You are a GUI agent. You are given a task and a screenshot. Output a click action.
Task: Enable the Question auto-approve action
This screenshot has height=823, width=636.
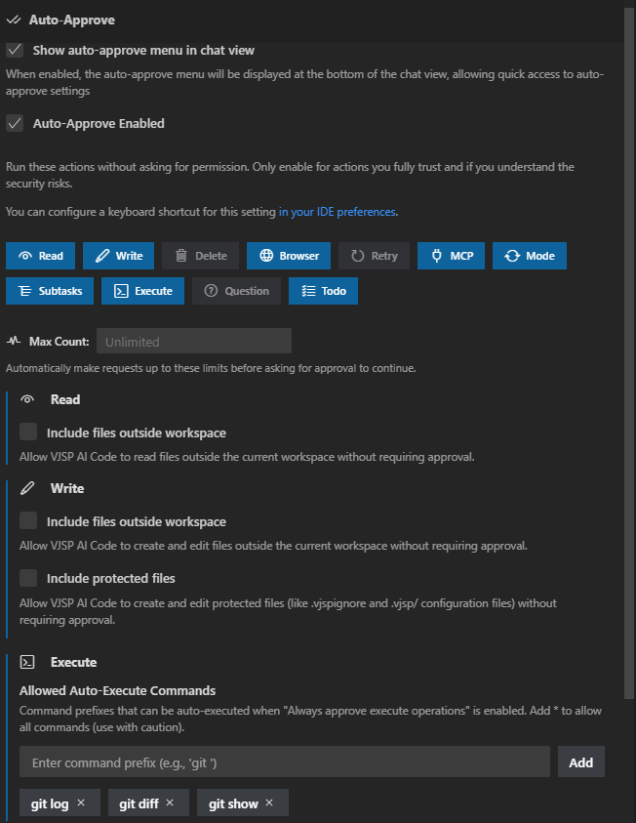tap(236, 291)
